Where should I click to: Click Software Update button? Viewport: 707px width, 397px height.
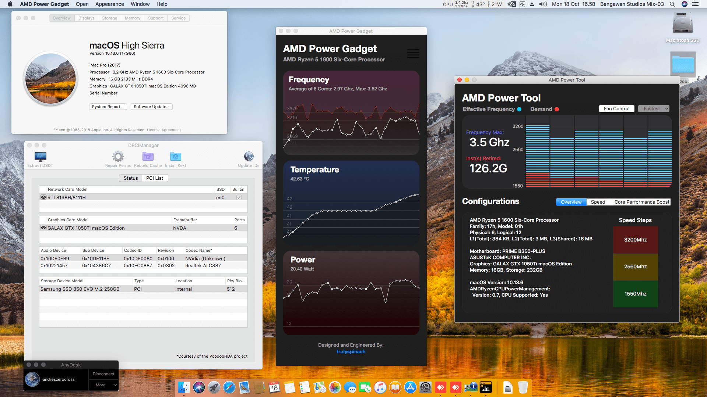pyautogui.click(x=151, y=107)
